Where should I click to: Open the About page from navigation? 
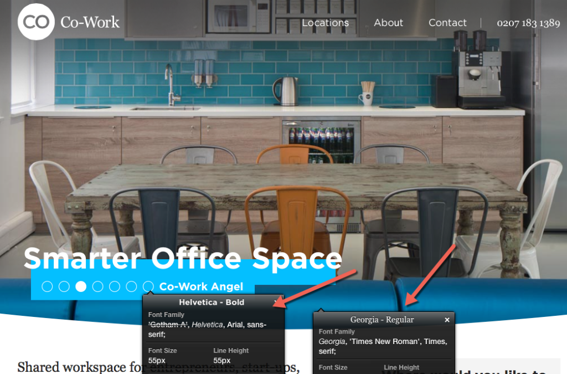[x=388, y=23]
